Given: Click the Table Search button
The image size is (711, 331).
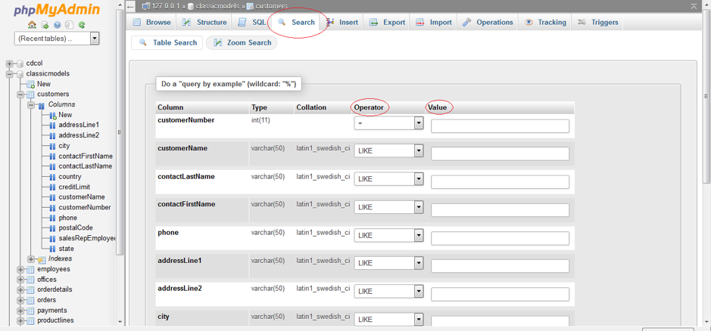Looking at the screenshot, I should click(x=167, y=43).
